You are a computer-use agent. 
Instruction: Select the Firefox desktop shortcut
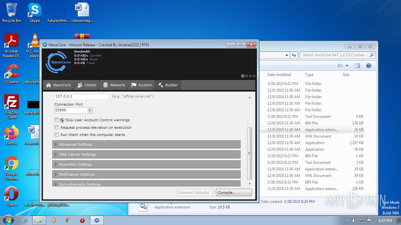(x=12, y=135)
